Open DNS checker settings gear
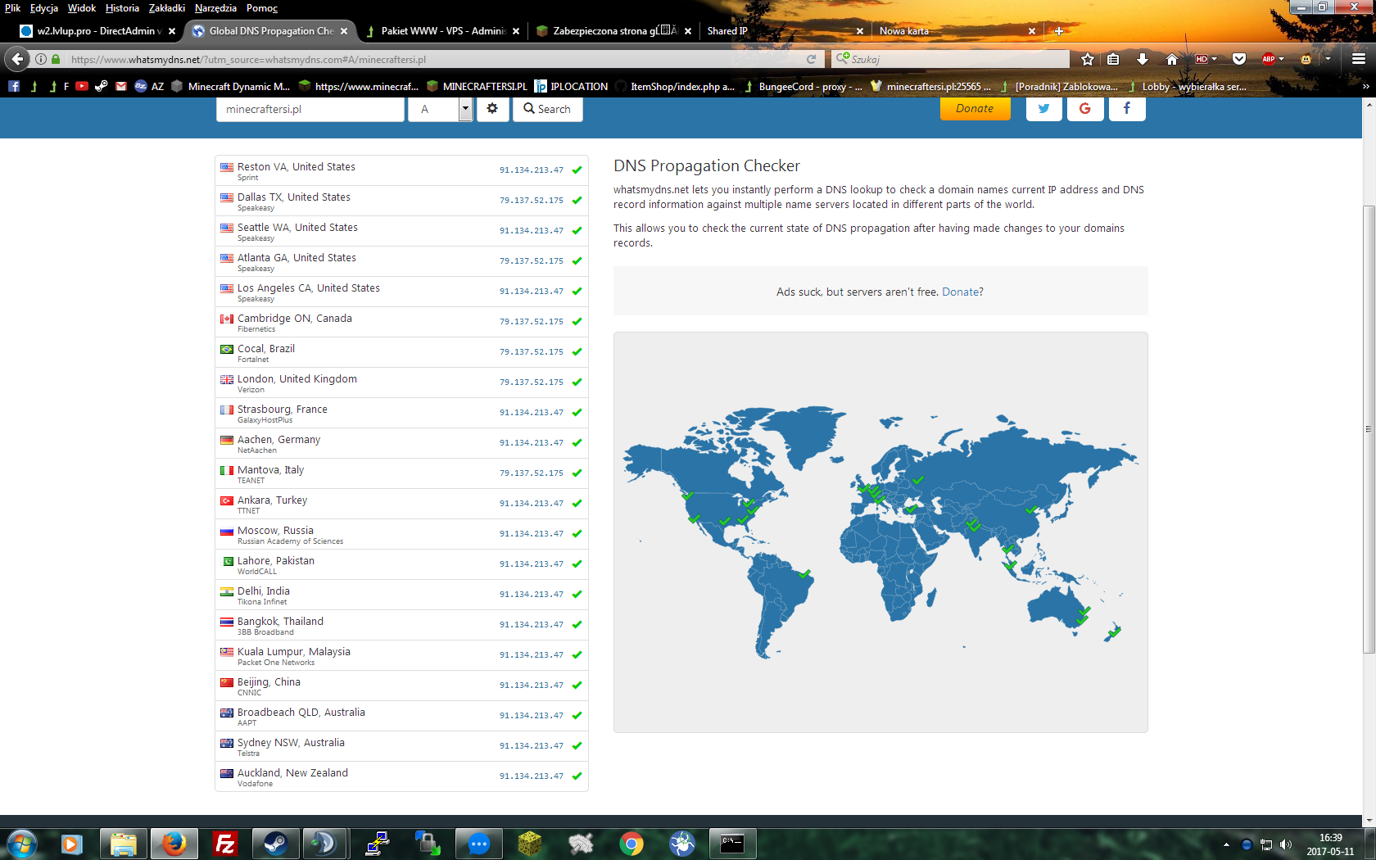Screen dimensions: 1376x860 click(492, 109)
